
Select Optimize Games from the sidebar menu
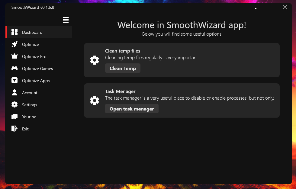point(37,68)
